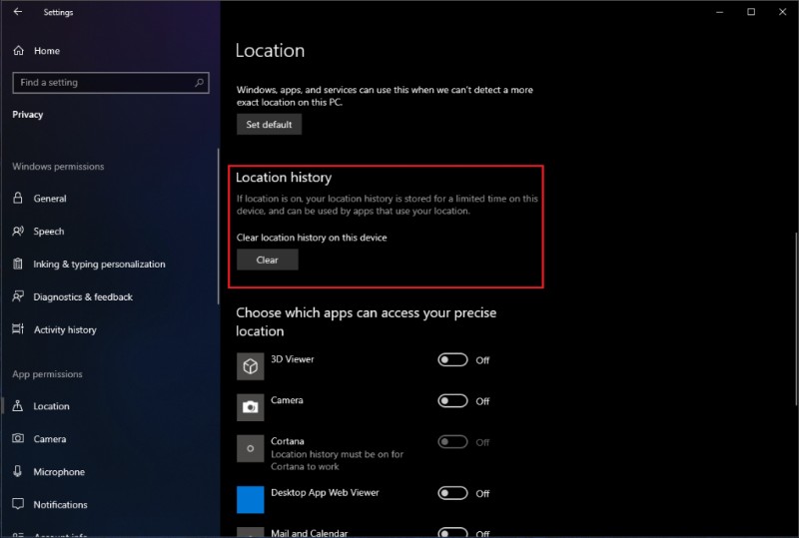Click the 3D Viewer cube app icon
Image resolution: width=799 pixels, height=538 pixels.
[x=251, y=366]
